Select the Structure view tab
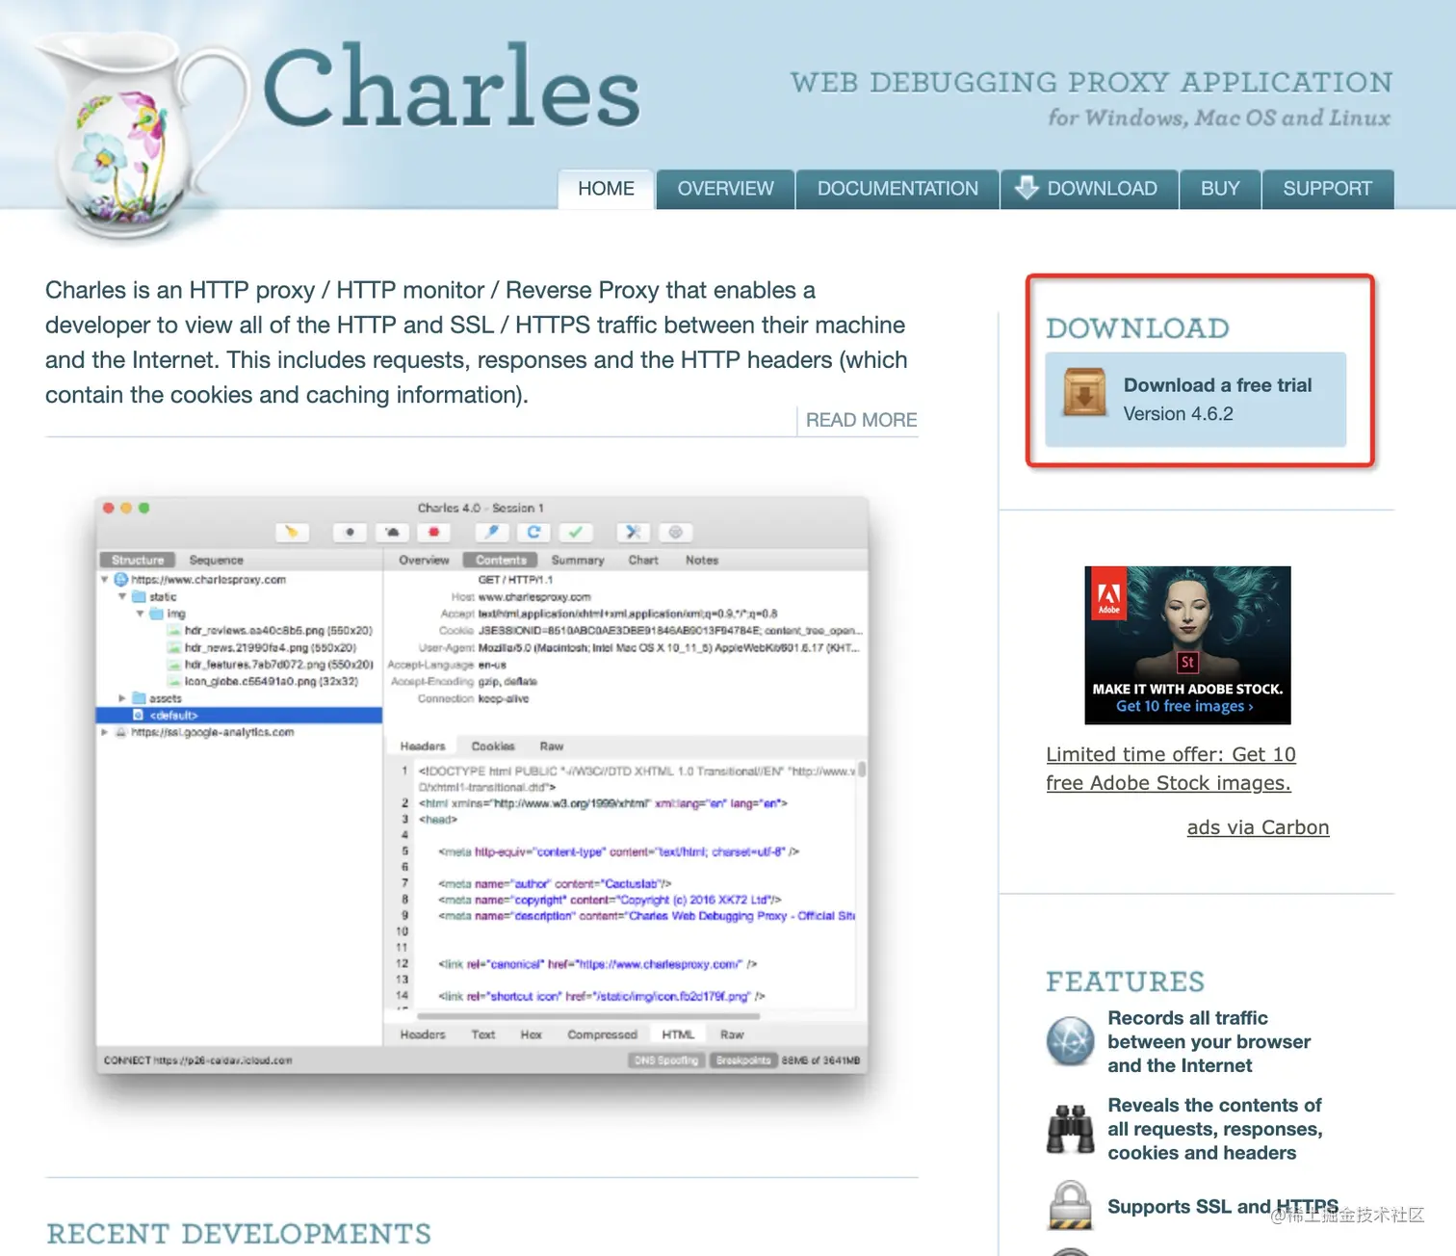Viewport: 1456px width, 1256px height. tap(138, 560)
